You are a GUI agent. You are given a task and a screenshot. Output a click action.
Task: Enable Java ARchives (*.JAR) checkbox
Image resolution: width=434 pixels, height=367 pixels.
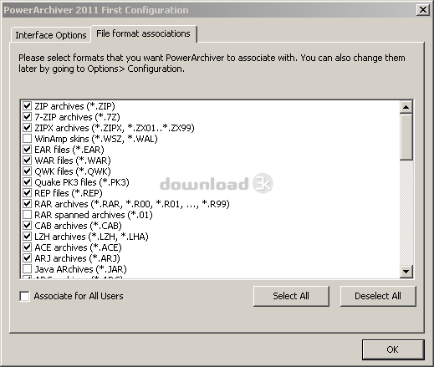27,269
